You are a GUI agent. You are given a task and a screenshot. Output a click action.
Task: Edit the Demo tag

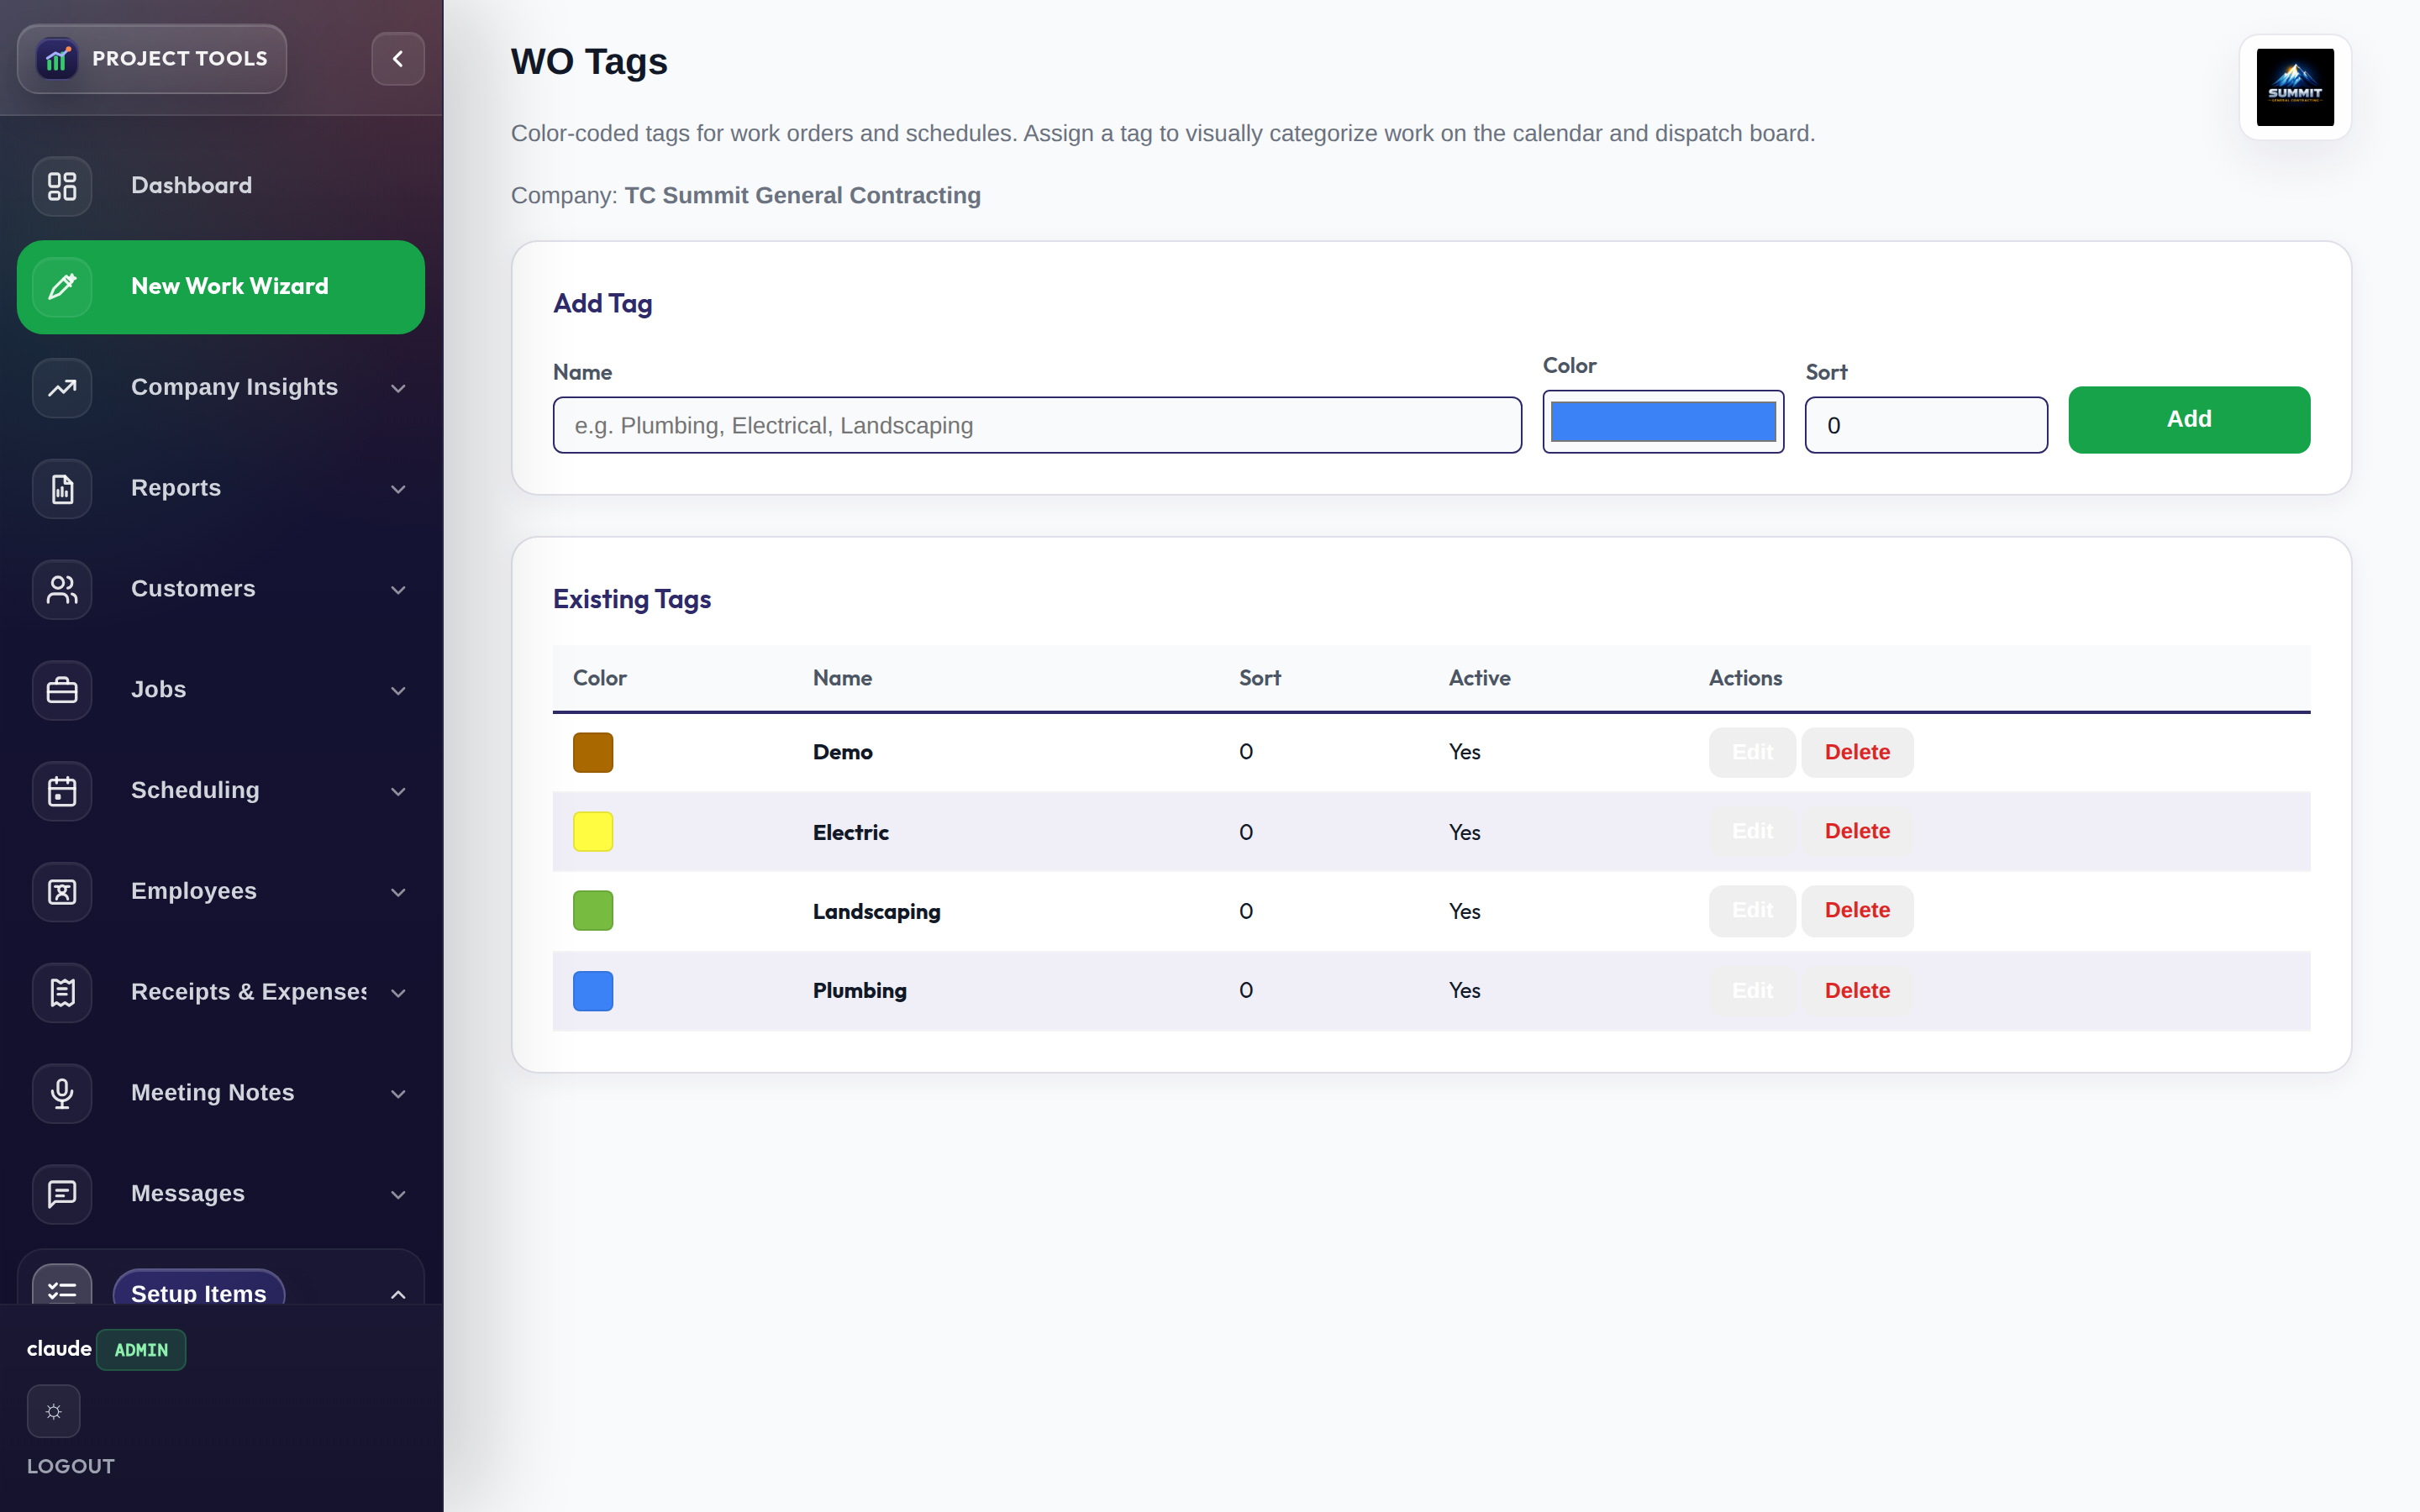pyautogui.click(x=1752, y=752)
